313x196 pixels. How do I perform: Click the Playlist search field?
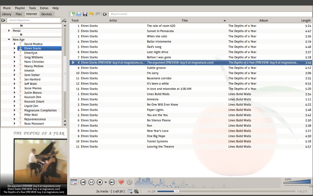coord(210,14)
